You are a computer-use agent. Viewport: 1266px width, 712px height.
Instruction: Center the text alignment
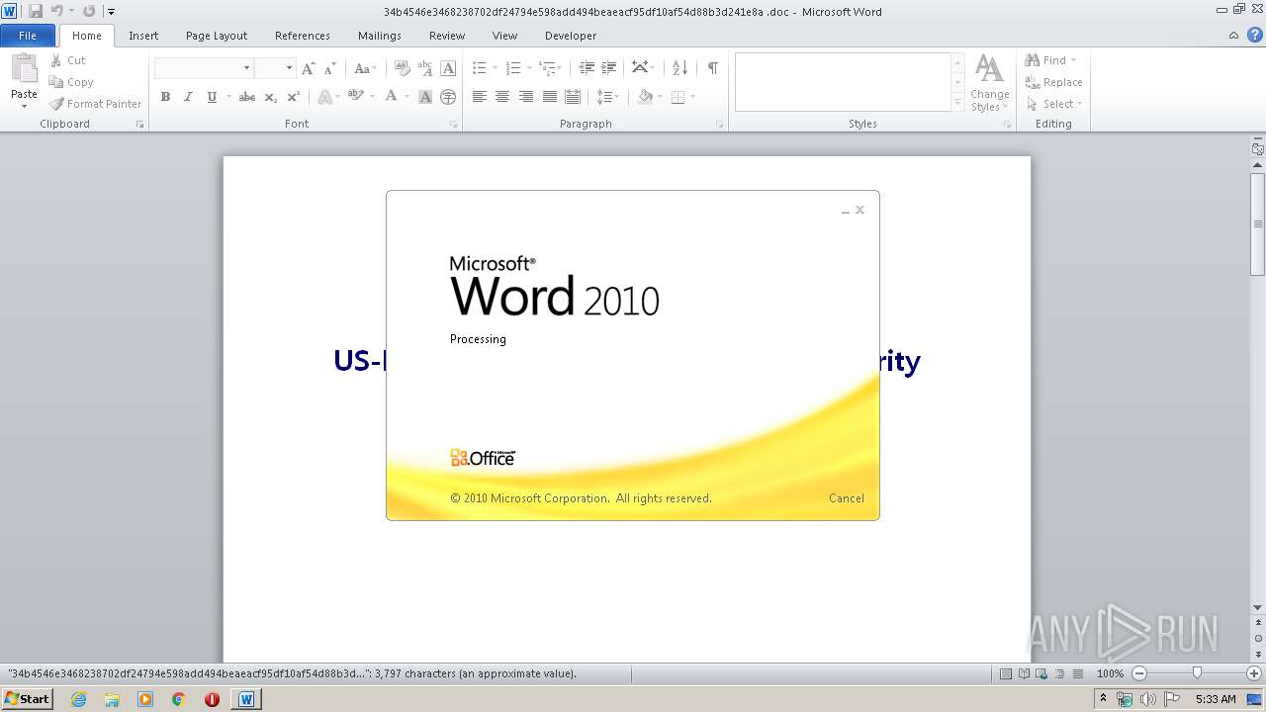(x=502, y=97)
